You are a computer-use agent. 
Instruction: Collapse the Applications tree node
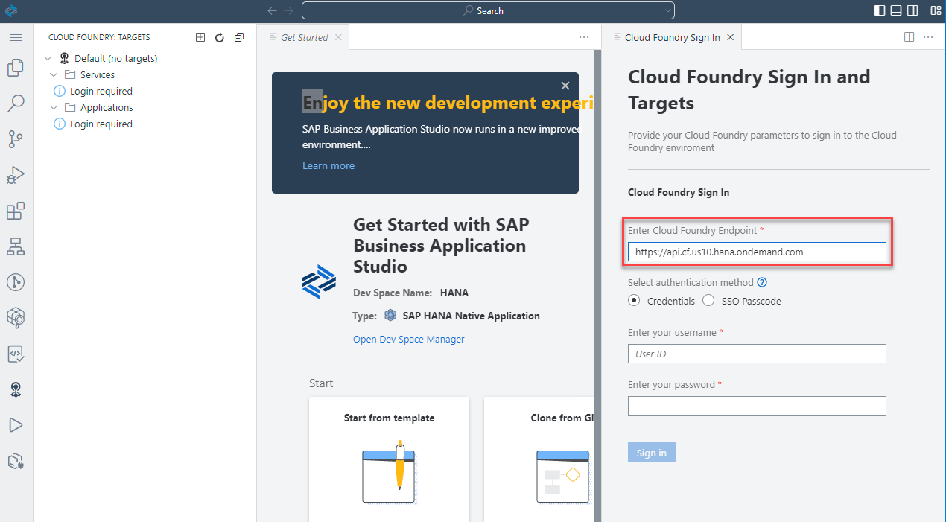[x=53, y=107]
